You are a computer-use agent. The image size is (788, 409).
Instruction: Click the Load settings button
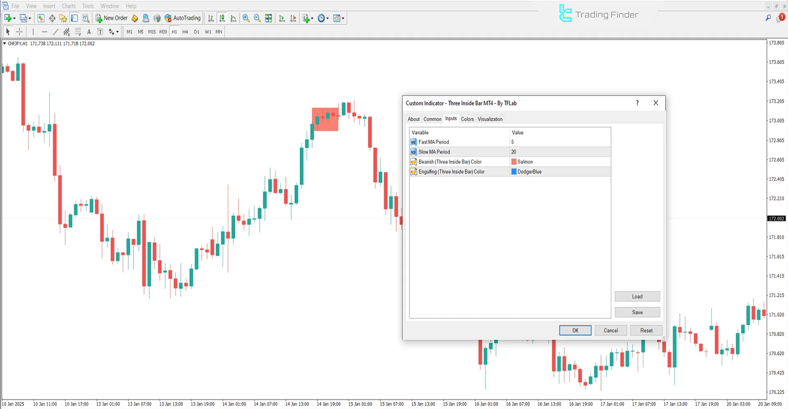(637, 296)
